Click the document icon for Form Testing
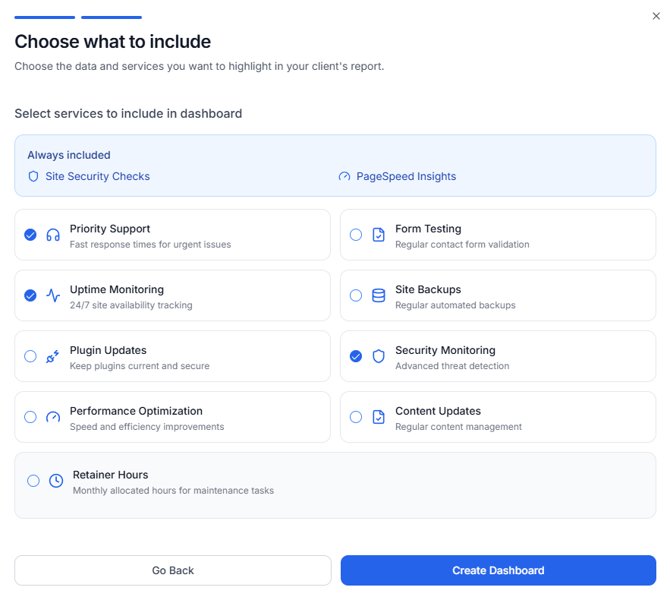This screenshot has height=600, width=670. click(379, 235)
